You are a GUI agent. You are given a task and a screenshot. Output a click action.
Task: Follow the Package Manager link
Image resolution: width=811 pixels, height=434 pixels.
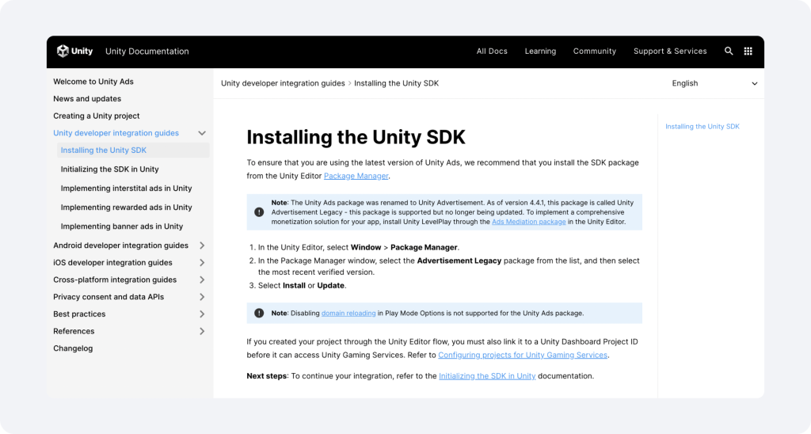click(x=356, y=176)
